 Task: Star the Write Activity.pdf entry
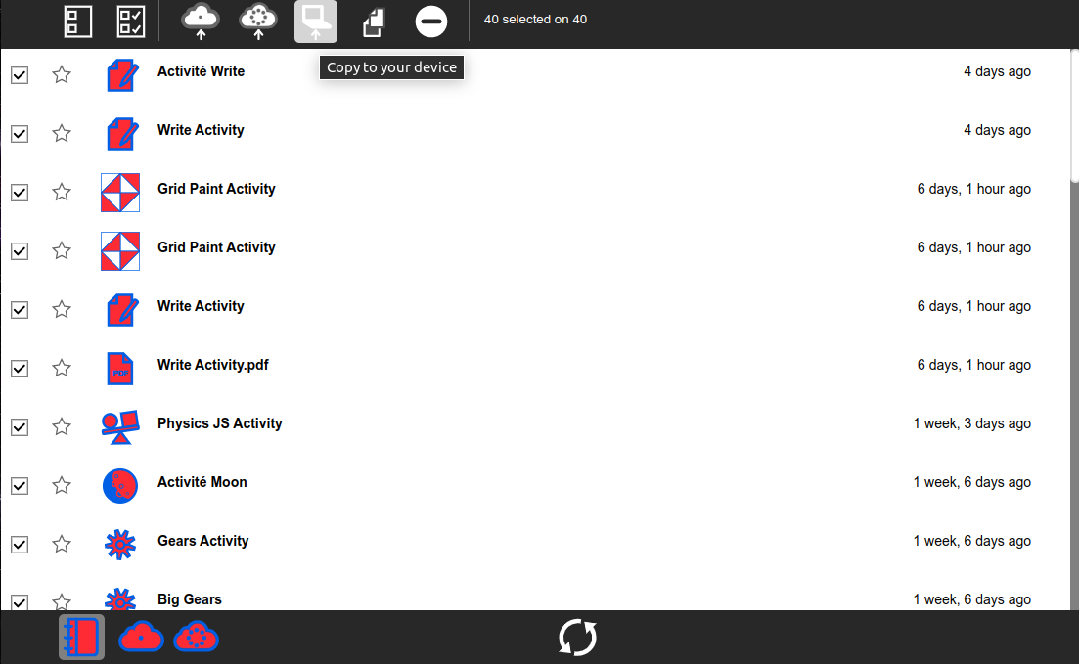click(62, 368)
